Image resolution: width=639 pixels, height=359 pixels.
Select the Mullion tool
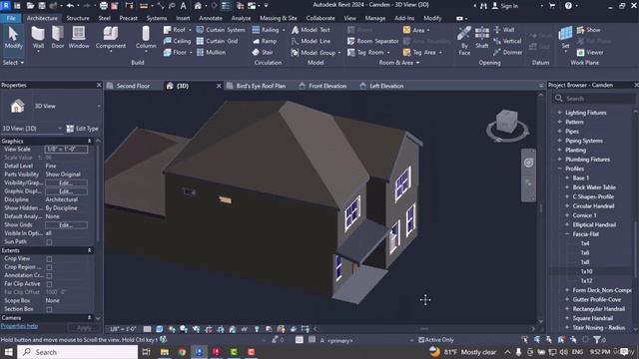coord(211,52)
